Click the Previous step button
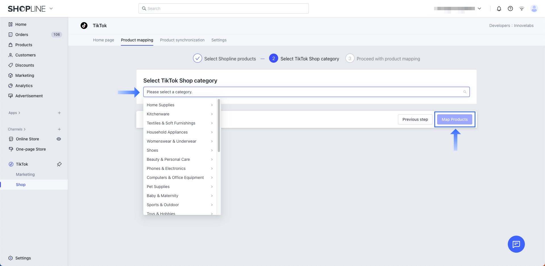The width and height of the screenshot is (545, 266). [415, 119]
